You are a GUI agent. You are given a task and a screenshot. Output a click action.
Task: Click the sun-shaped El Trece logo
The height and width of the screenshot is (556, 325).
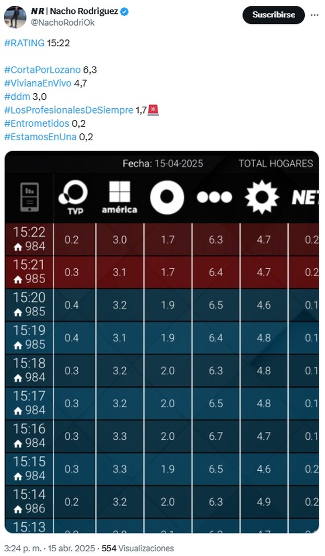pos(262,197)
